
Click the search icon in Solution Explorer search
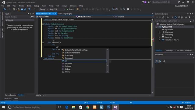191,21
